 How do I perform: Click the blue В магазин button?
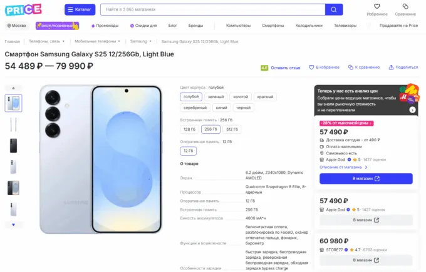pos(366,178)
